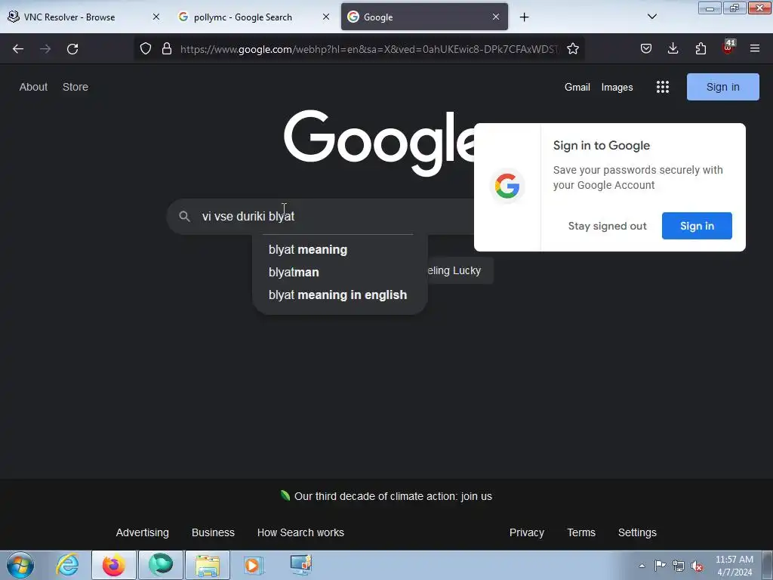
Task: Open the Store link
Action: [75, 87]
